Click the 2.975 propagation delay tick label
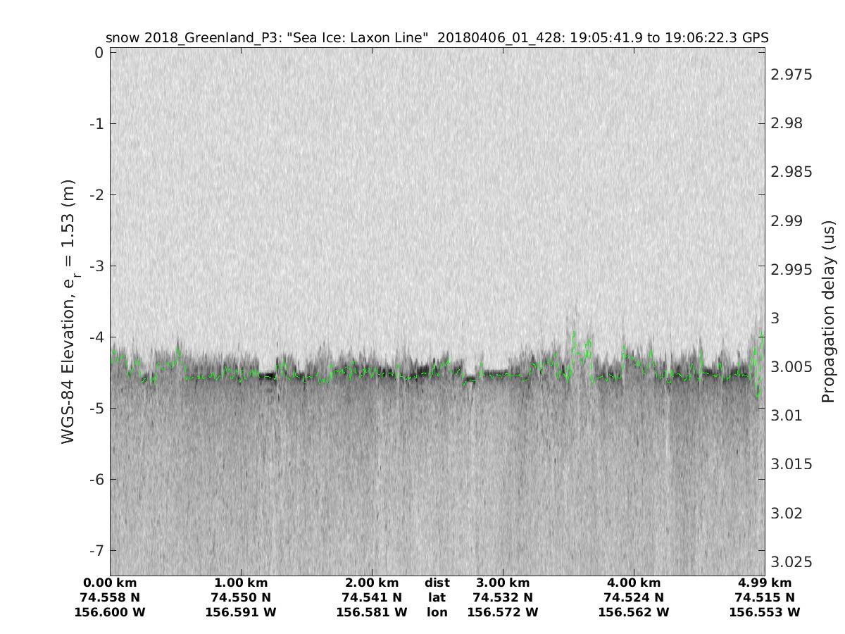845x634 pixels. point(792,74)
